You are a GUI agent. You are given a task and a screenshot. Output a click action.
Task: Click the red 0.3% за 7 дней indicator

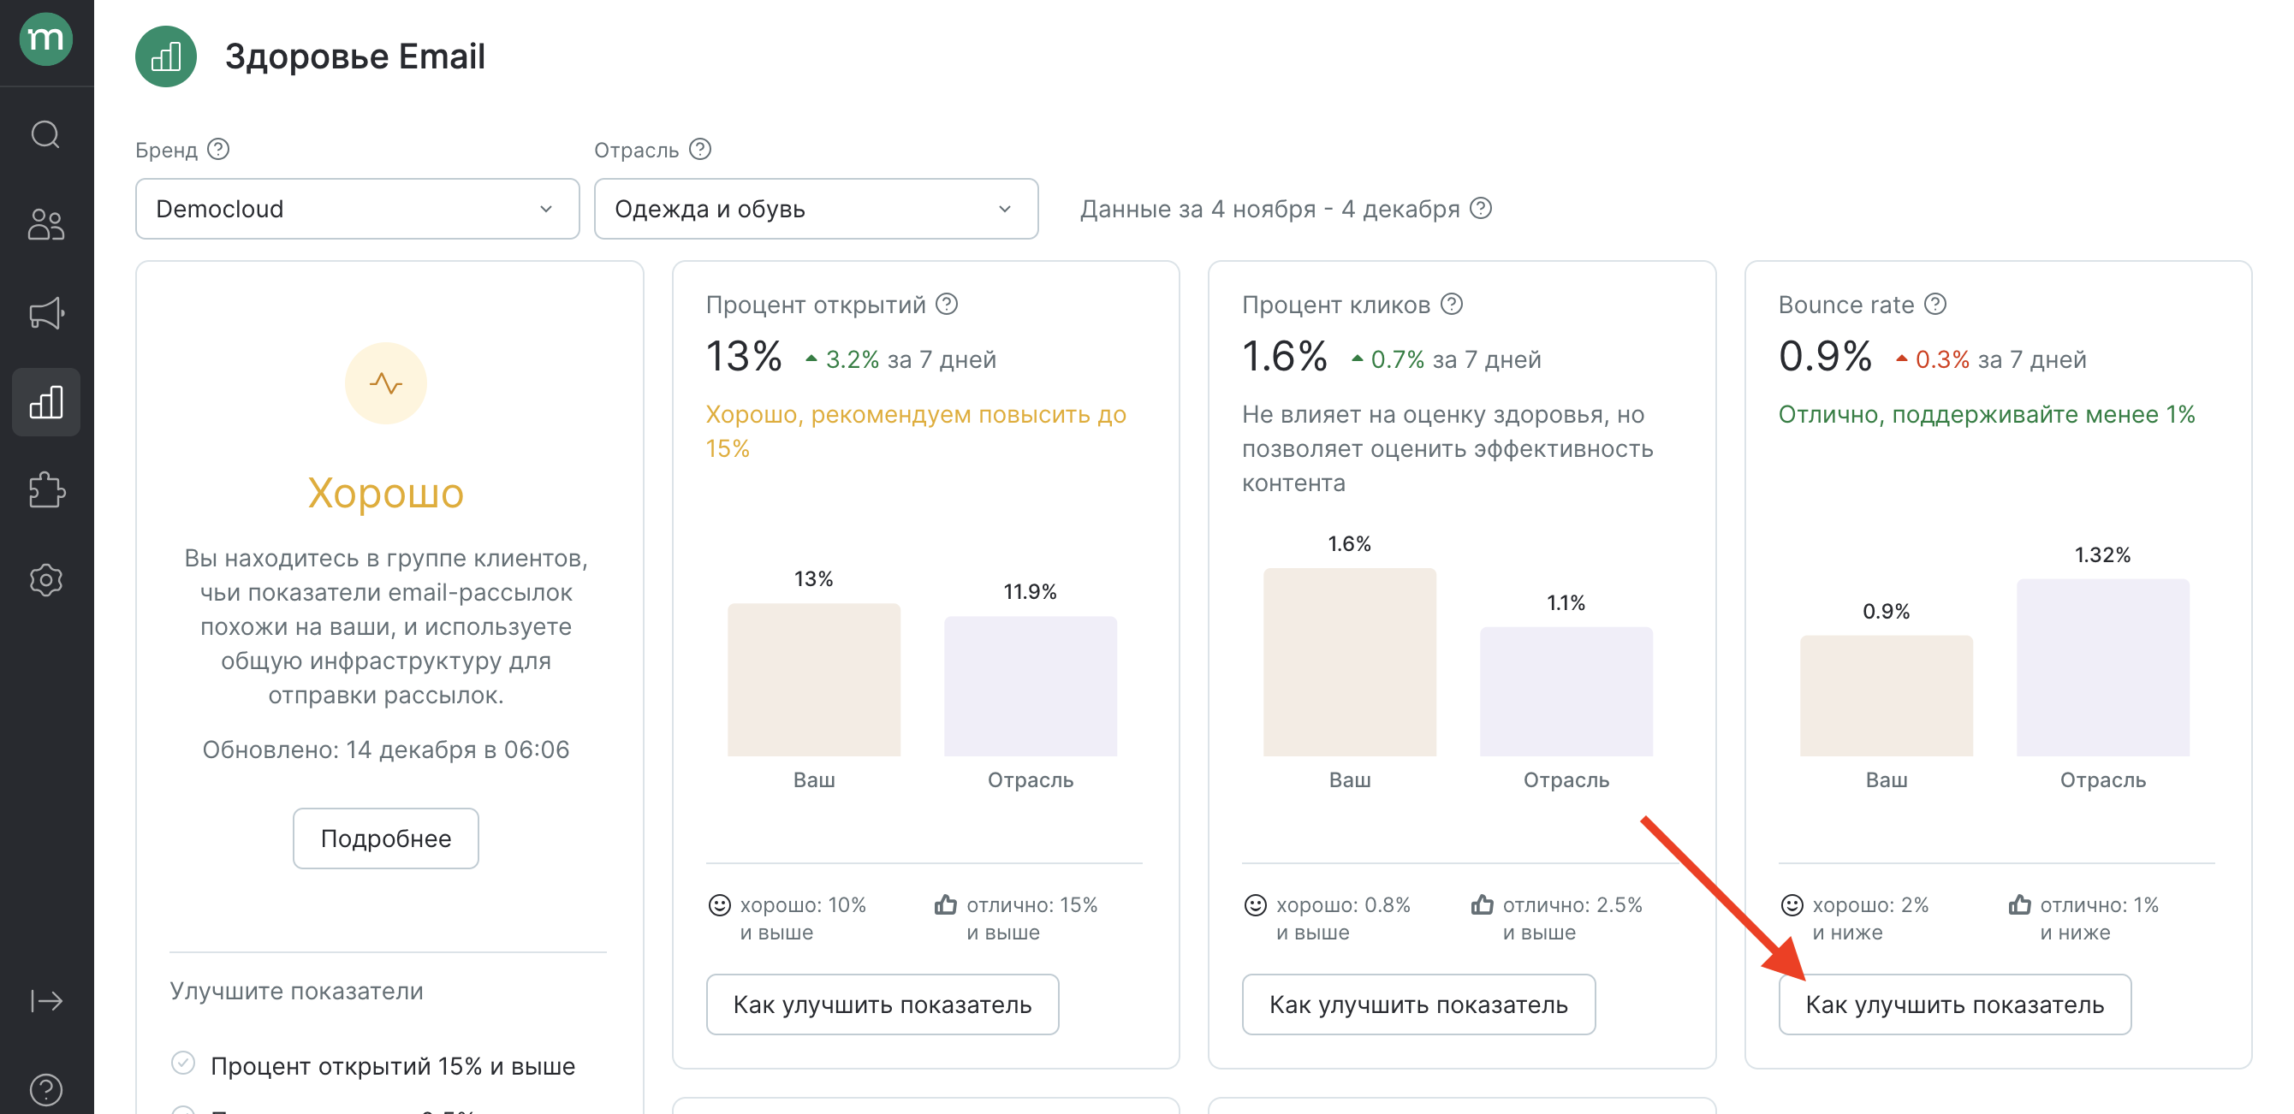[x=1990, y=358]
